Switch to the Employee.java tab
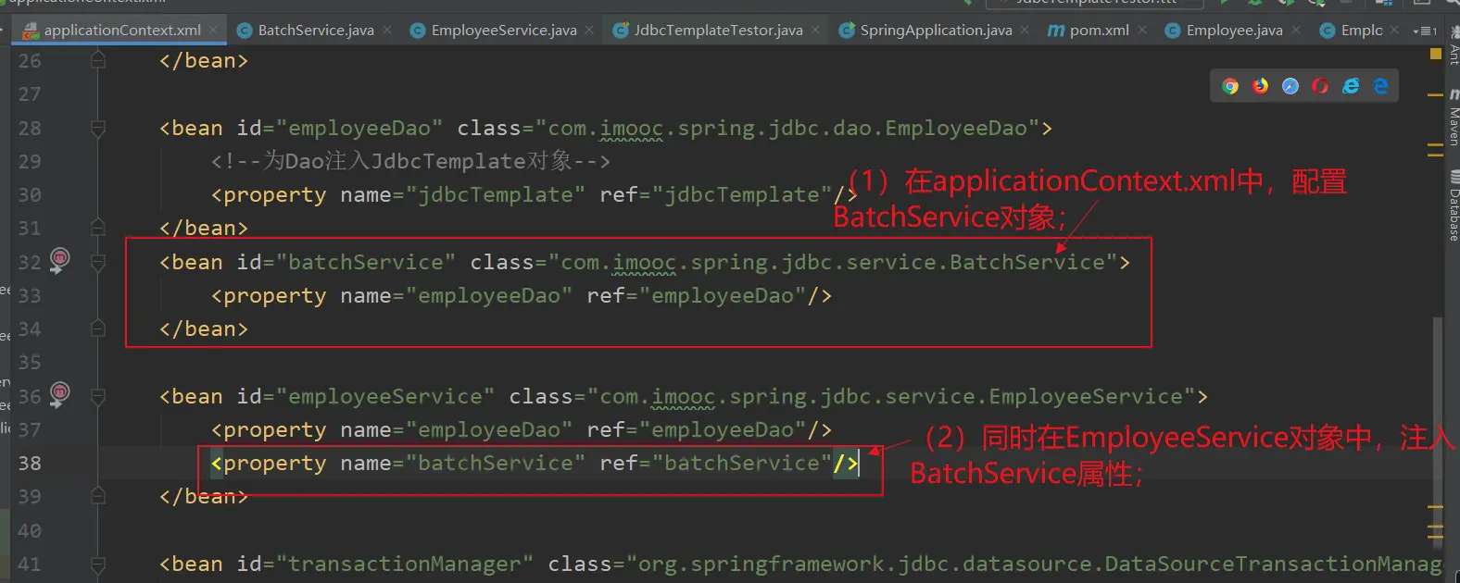The width and height of the screenshot is (1460, 583). pyautogui.click(x=1234, y=31)
